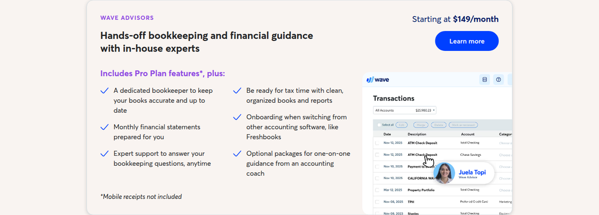Check the ATM Check Deposit Total Checking row

[377, 143]
